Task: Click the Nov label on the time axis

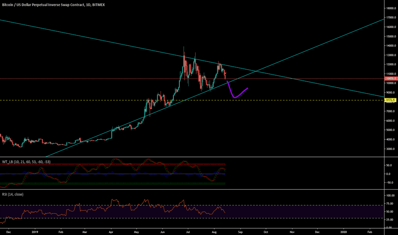Action: click(292, 232)
